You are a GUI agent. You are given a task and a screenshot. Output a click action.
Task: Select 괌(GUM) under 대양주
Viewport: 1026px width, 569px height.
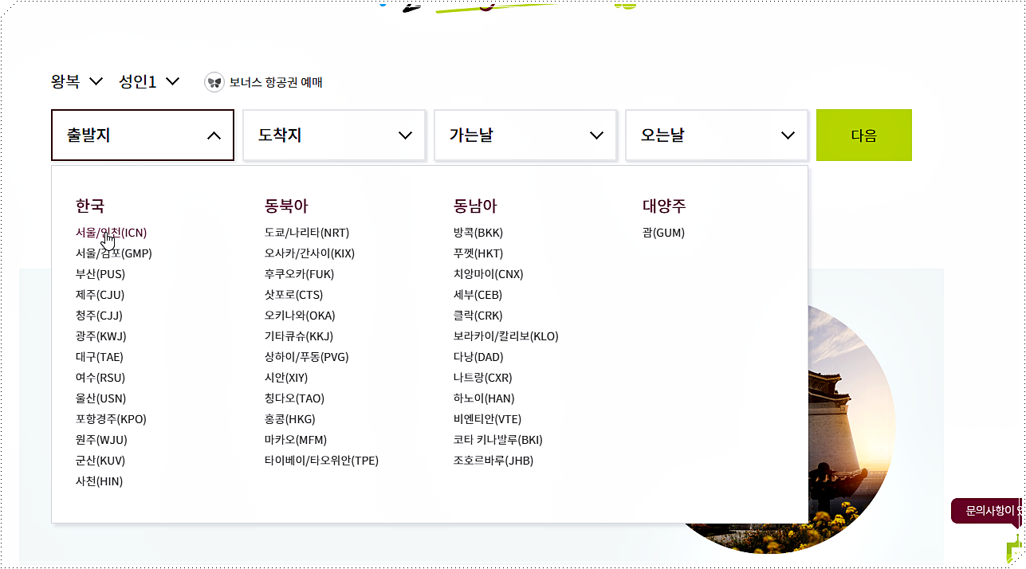click(662, 232)
